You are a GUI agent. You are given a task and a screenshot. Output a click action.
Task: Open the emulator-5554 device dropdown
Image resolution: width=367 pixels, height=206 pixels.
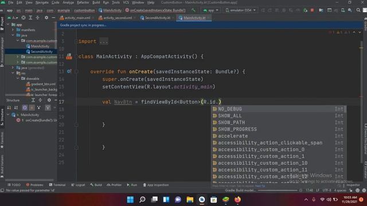pyautogui.click(x=240, y=10)
